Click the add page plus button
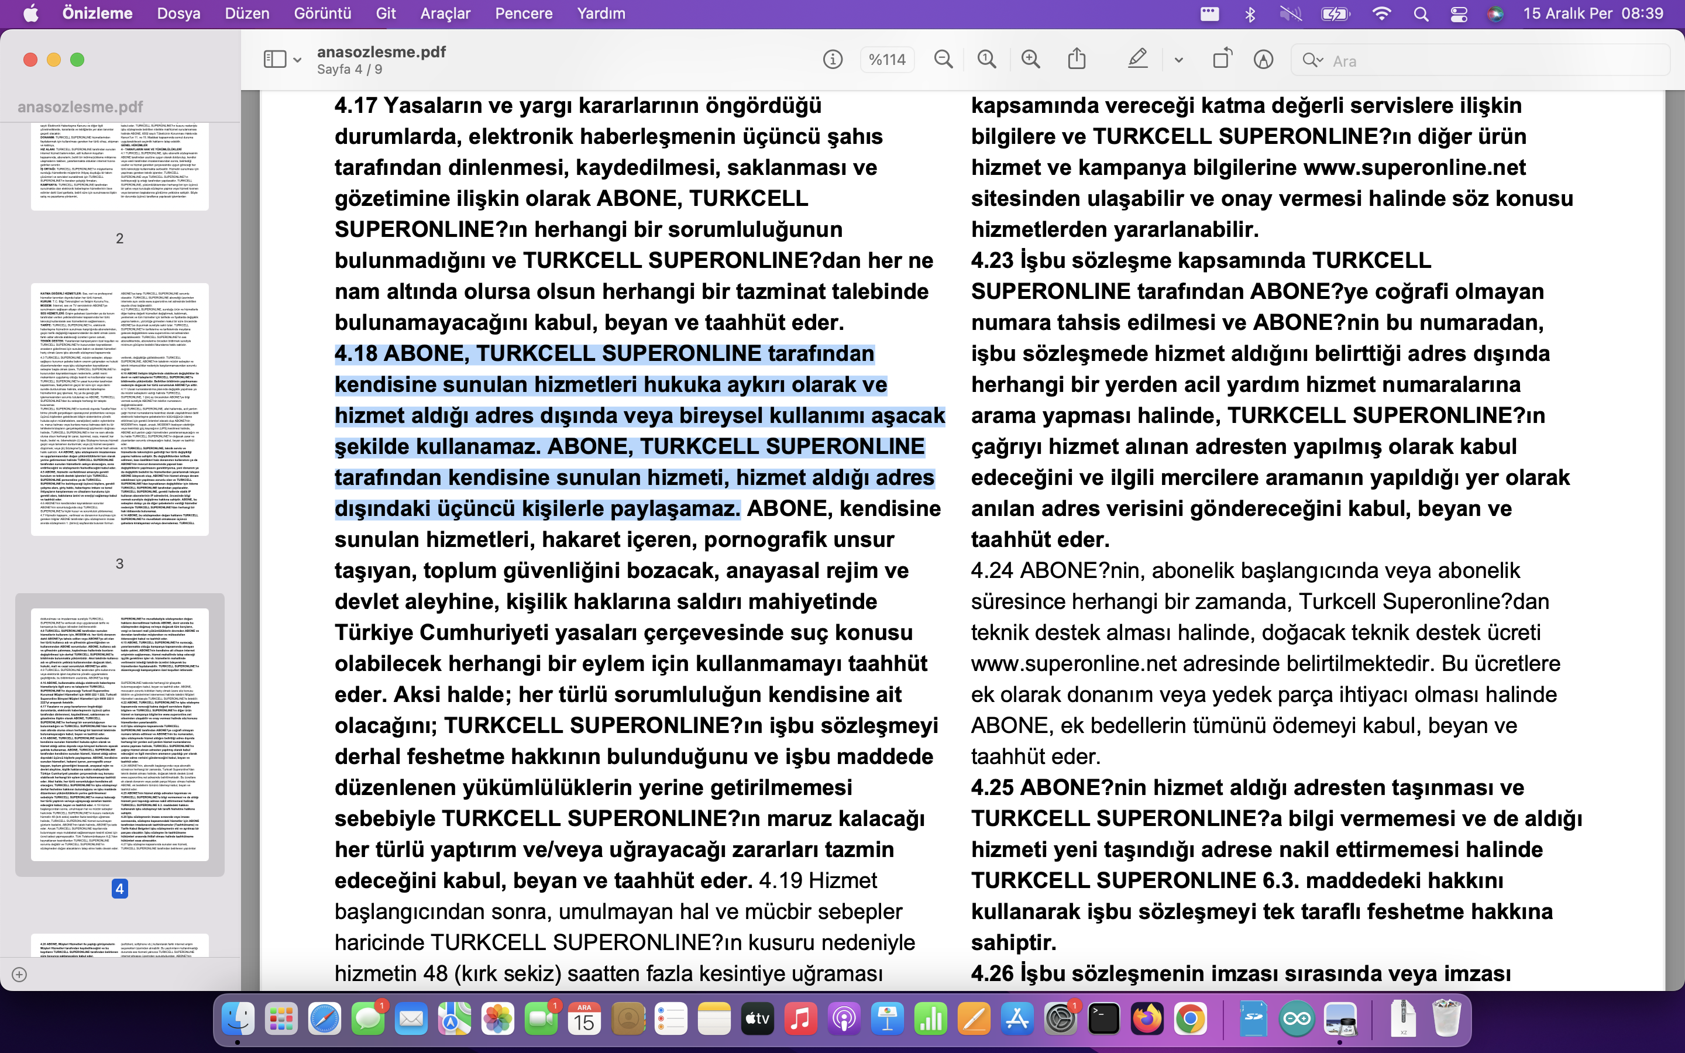The image size is (1685, 1053). click(19, 974)
